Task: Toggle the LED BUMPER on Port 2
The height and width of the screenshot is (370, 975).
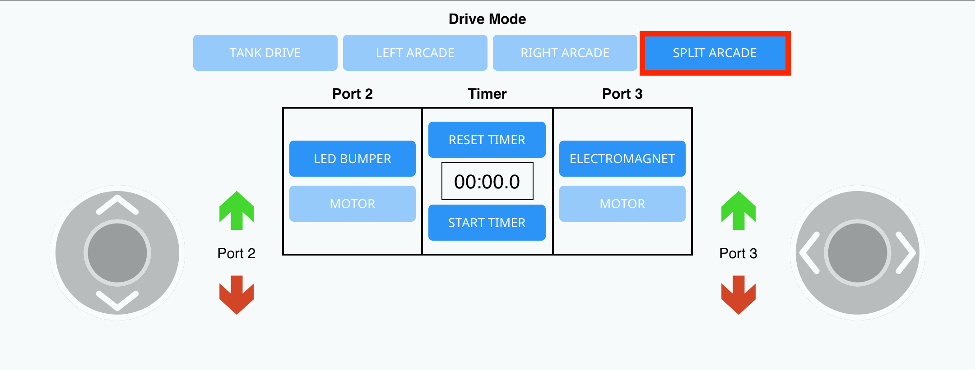Action: (x=353, y=158)
